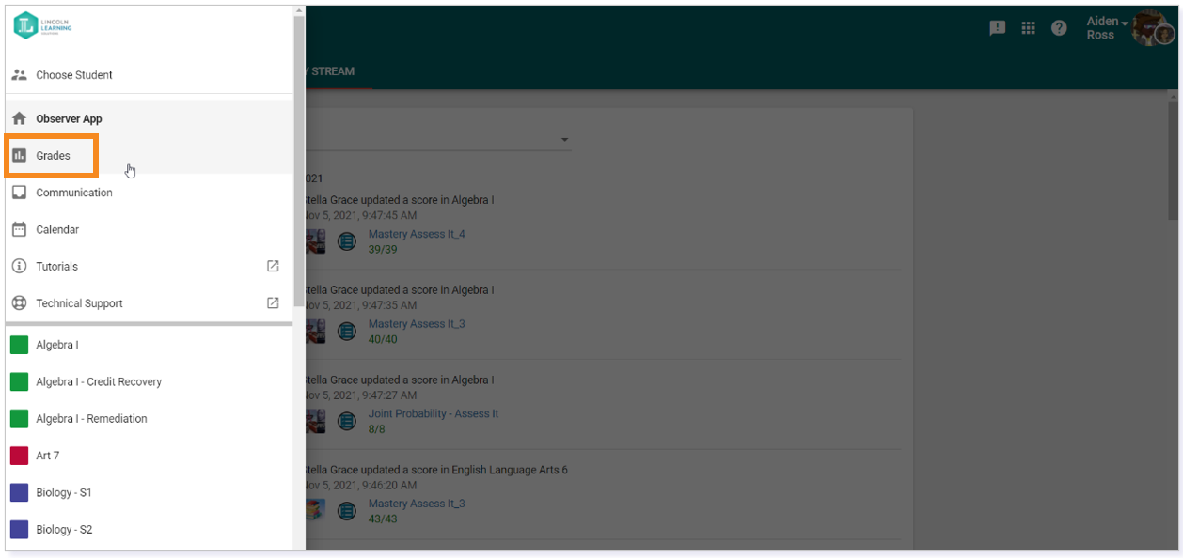
Task: Click the help question mark icon
Action: point(1059,28)
